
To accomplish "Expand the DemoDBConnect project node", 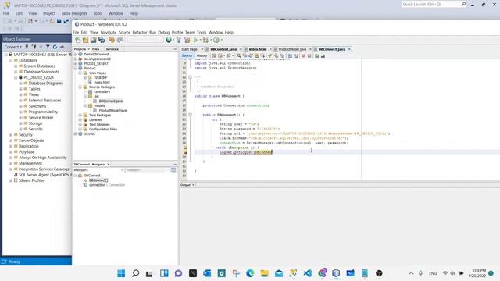I will pos(76,54).
